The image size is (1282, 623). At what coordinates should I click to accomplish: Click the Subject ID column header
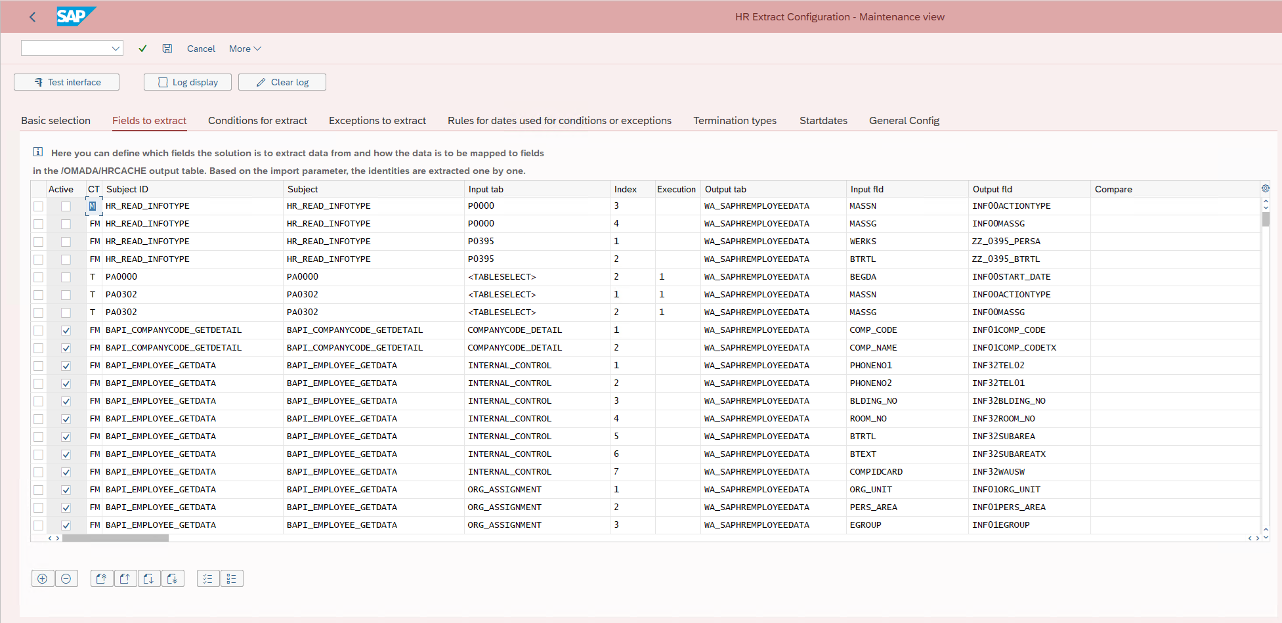click(x=192, y=189)
